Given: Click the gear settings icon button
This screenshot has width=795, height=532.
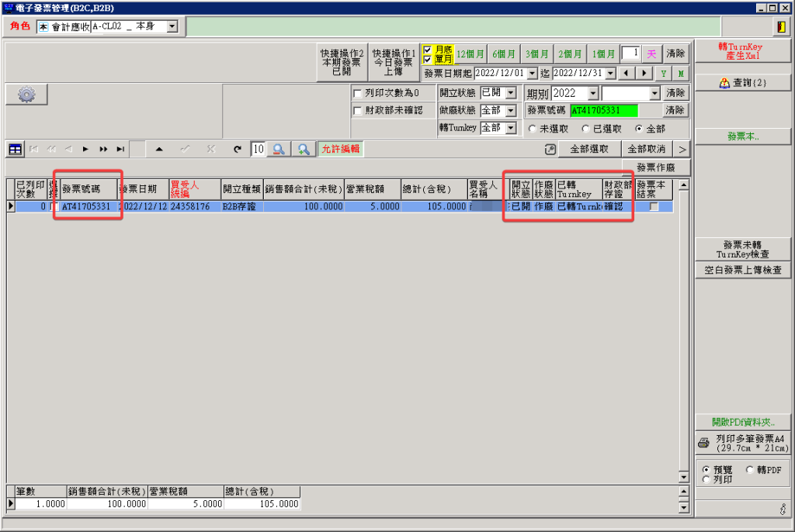Looking at the screenshot, I should (x=26, y=94).
